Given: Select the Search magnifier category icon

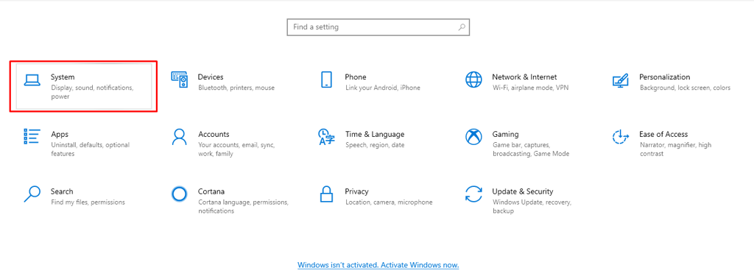Looking at the screenshot, I should [x=32, y=194].
